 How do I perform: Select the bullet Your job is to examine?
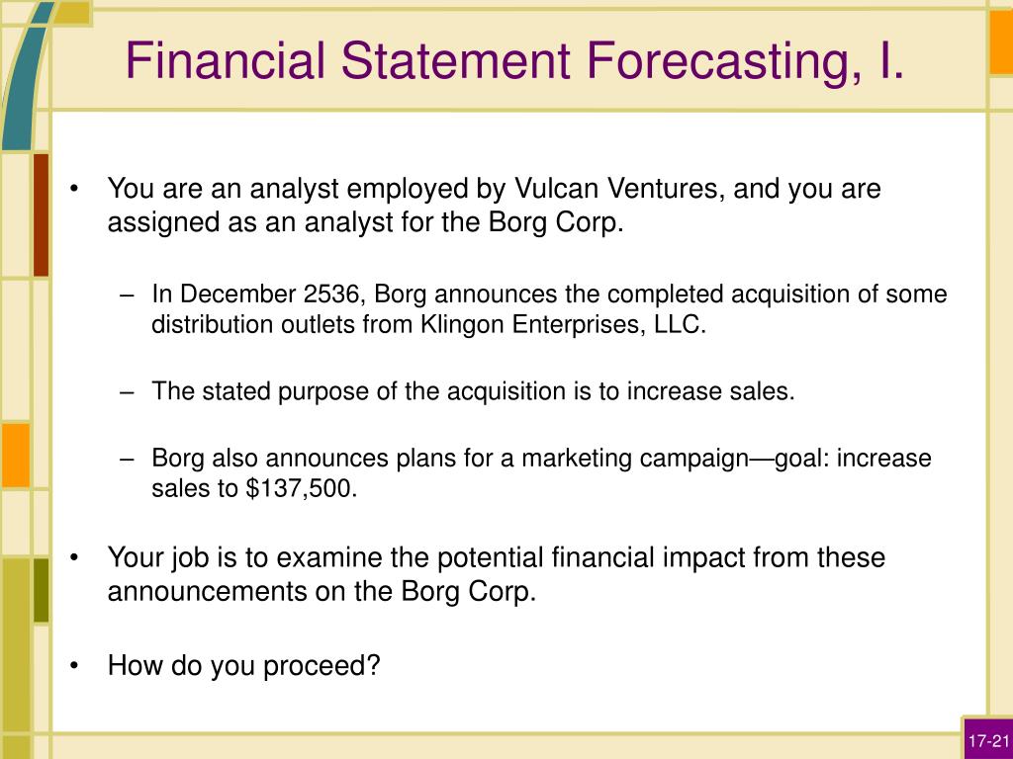(497, 574)
